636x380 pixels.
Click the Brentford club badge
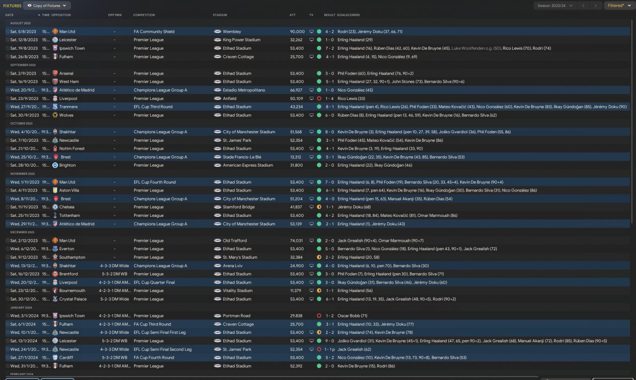pyautogui.click(x=55, y=274)
